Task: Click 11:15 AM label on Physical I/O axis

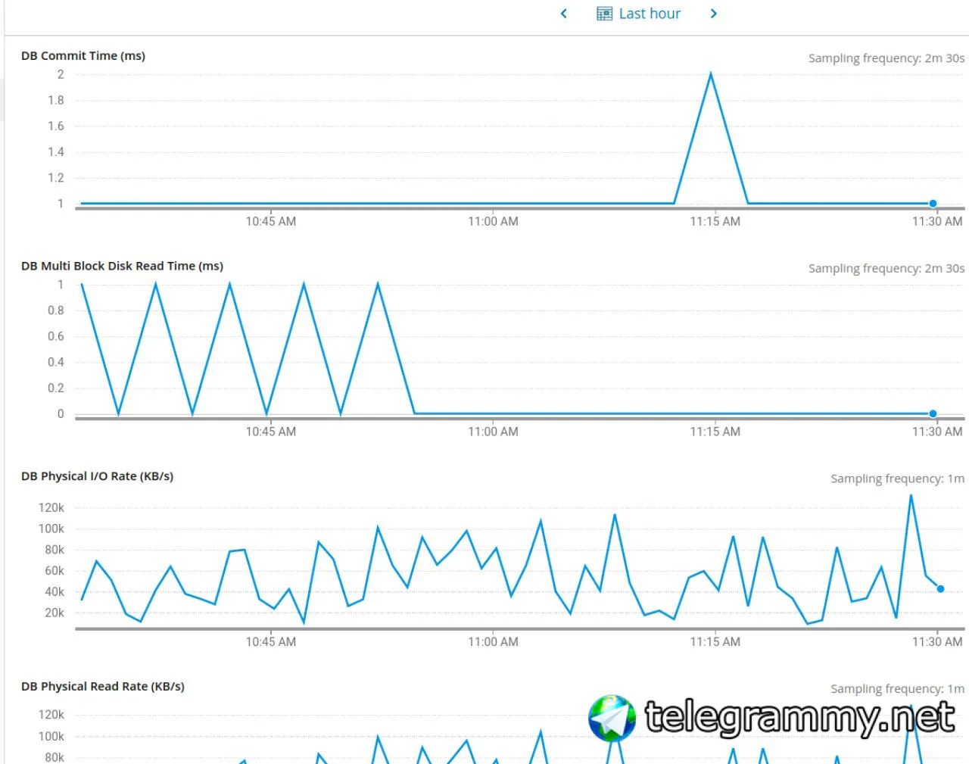Action: (x=715, y=642)
